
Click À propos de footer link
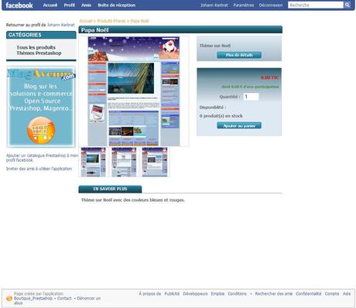[149, 294]
